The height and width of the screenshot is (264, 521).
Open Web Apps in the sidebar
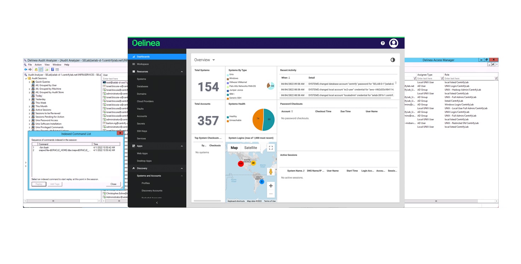pyautogui.click(x=143, y=153)
